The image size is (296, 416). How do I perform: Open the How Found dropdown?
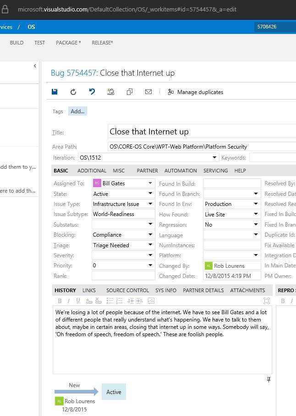pyautogui.click(x=256, y=214)
